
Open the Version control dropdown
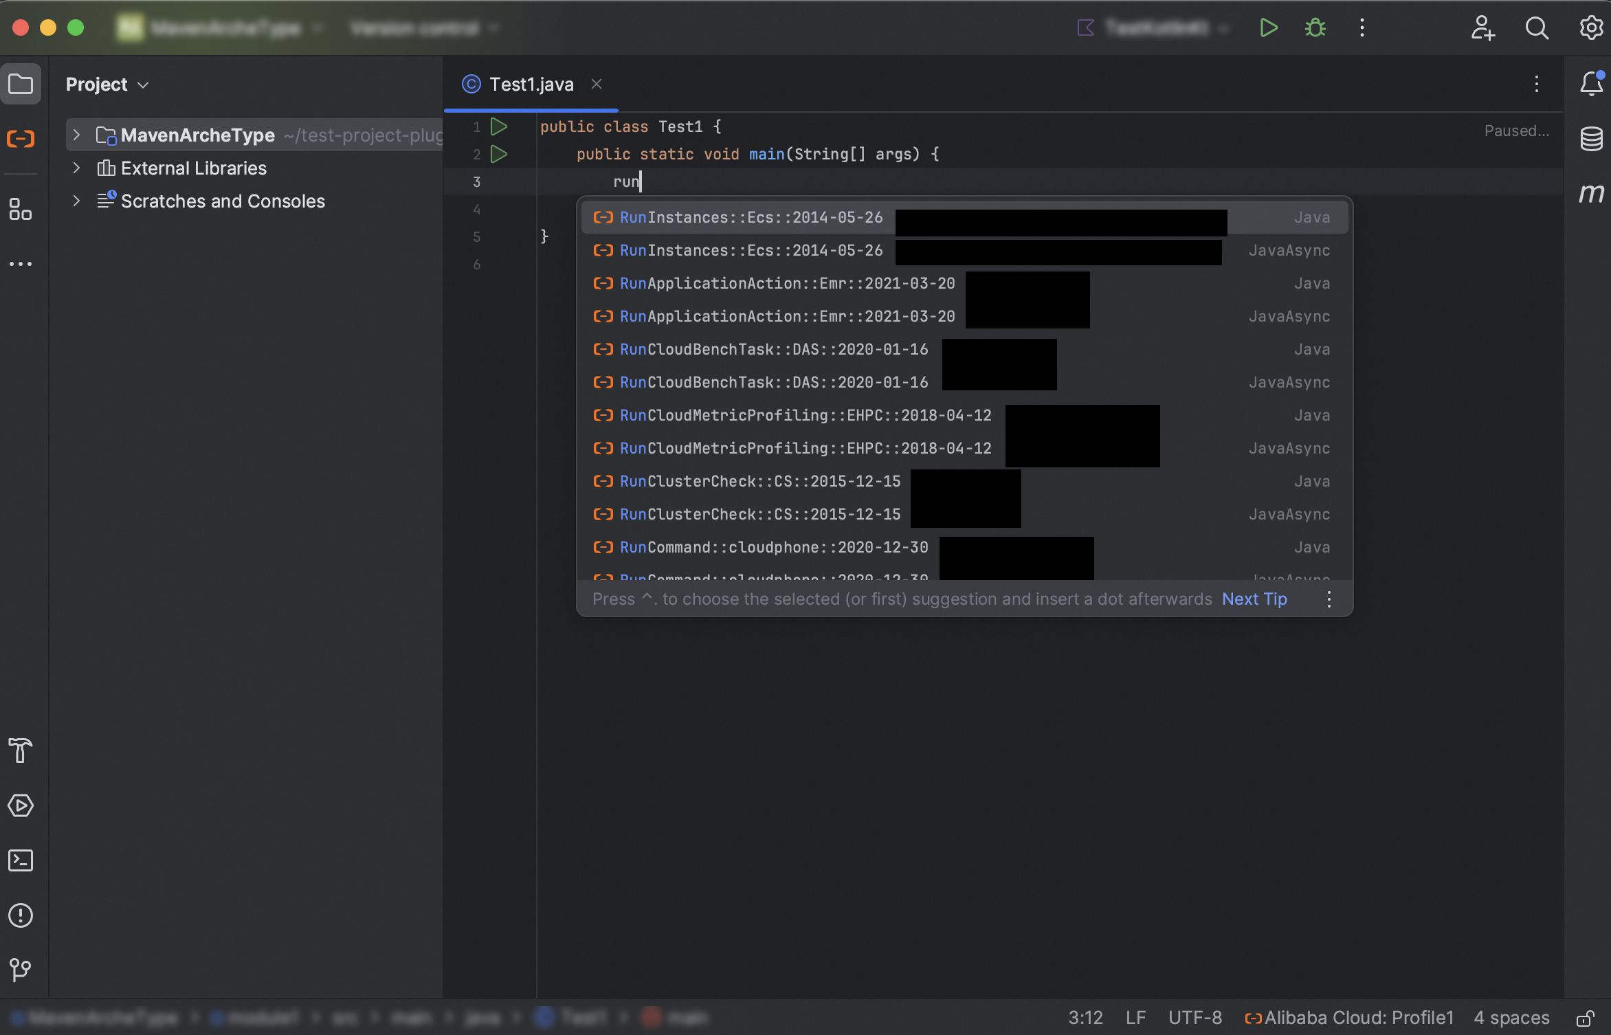424,27
